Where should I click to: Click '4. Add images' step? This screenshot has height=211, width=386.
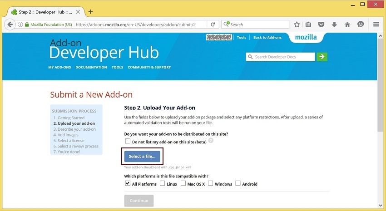pos(66,135)
